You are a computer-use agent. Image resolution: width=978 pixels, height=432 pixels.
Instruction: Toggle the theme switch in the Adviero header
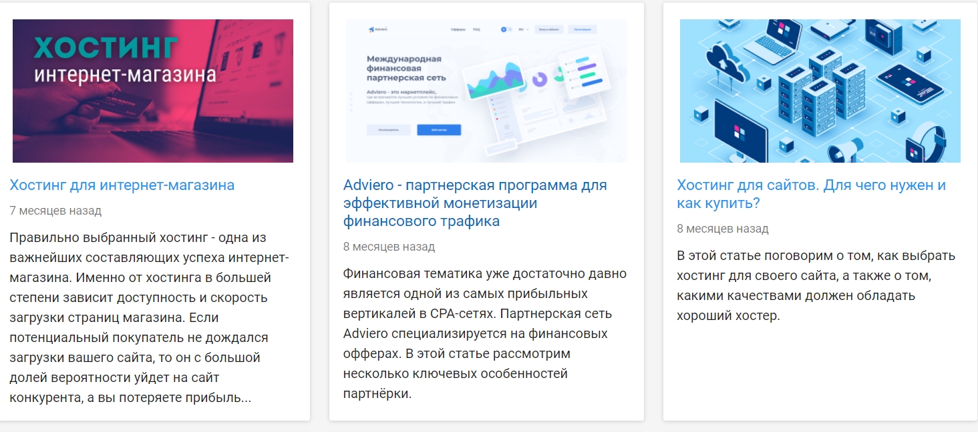[507, 29]
